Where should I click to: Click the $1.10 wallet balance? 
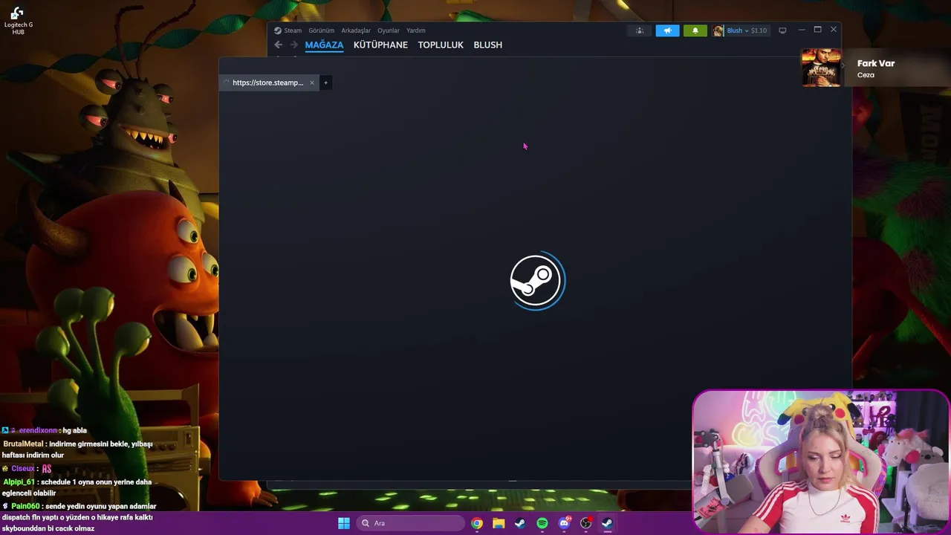point(759,30)
